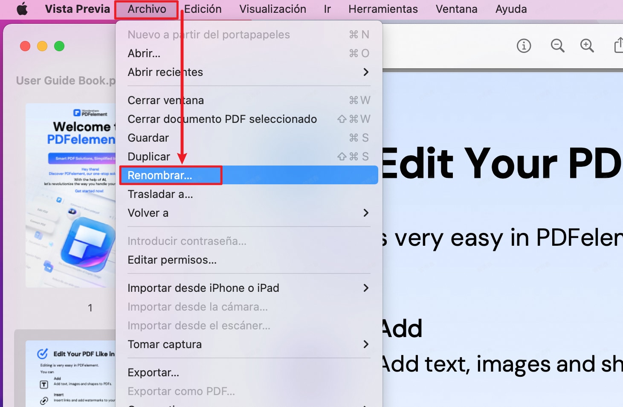This screenshot has height=407, width=623.
Task: Select Trasladar a... menu entry
Action: pos(249,194)
